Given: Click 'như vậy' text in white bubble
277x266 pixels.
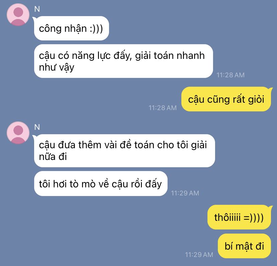Looking at the screenshot, I should [57, 68].
